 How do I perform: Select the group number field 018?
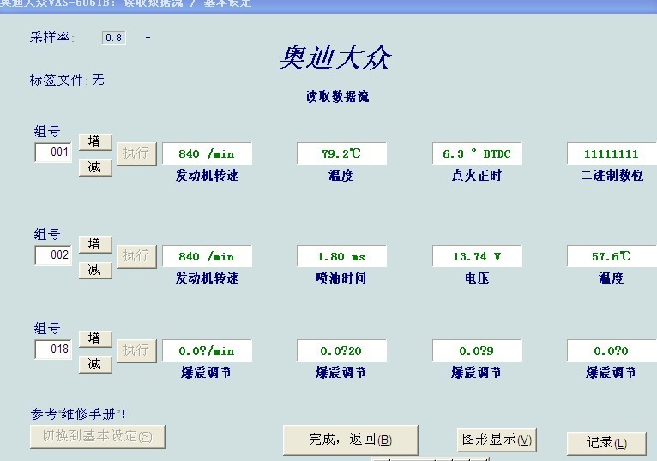[x=53, y=350]
